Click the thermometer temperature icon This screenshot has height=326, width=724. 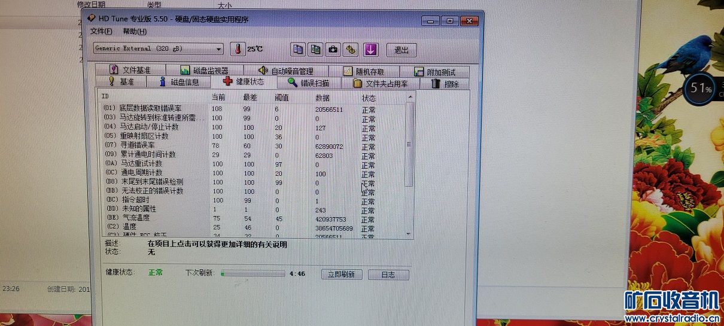[238, 49]
